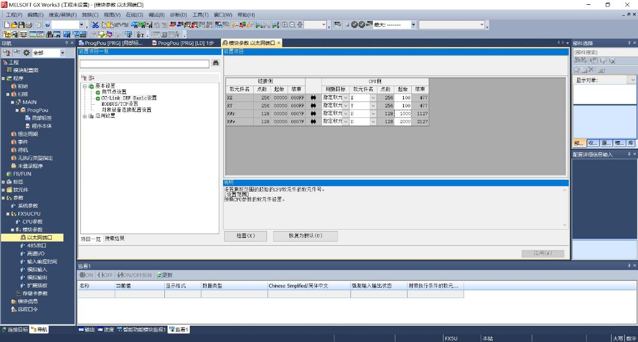Click the favorites star icon in the parts selection panel

577,69
